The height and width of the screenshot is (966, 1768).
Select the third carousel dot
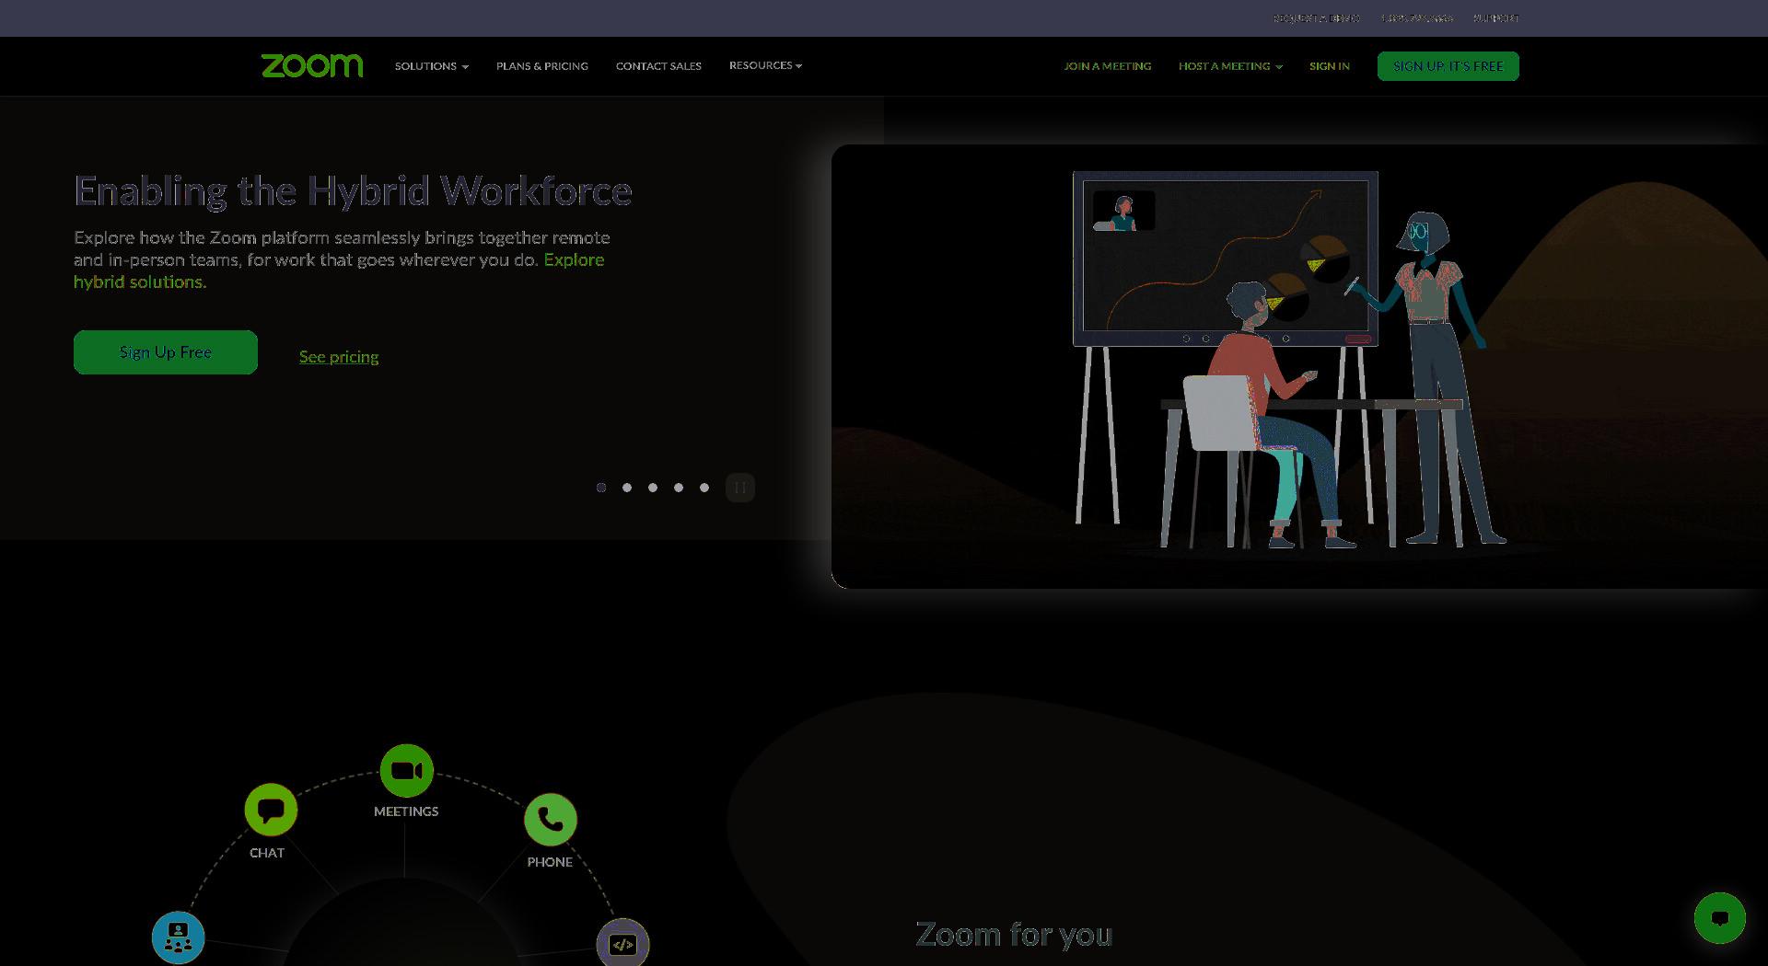pyautogui.click(x=653, y=488)
